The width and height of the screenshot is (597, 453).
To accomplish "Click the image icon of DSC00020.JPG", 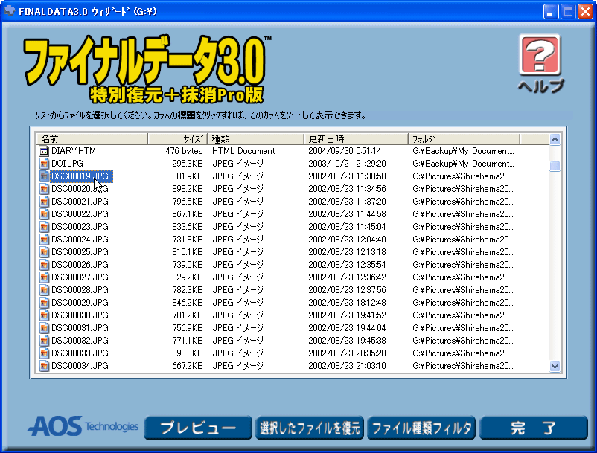I will [x=44, y=189].
